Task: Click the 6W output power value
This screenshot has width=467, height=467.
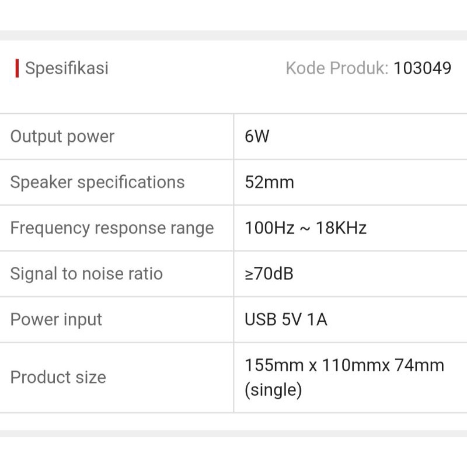Action: (x=257, y=137)
